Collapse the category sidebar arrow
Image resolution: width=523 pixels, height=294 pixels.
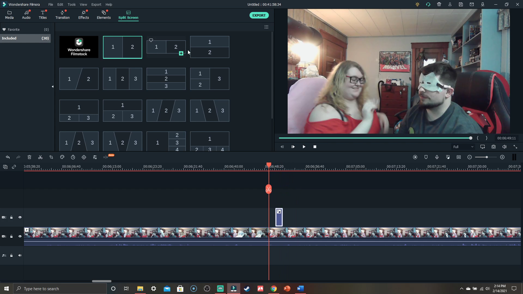(53, 86)
